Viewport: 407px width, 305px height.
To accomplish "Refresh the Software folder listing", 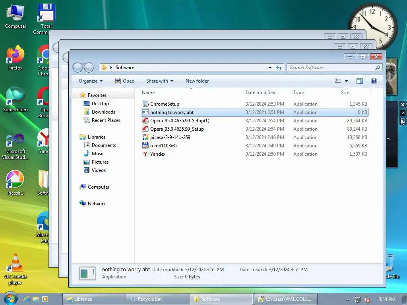I will [279, 68].
